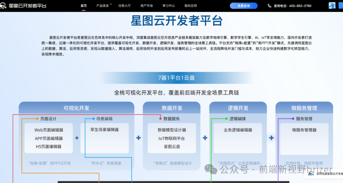Click the red dot beside 数据服务
Screen dimensions: 343x183
click(x=160, y=119)
